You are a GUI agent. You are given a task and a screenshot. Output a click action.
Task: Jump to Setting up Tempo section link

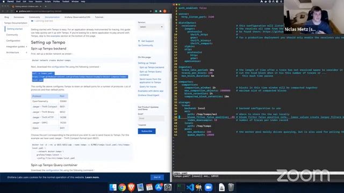pyautogui.click(x=147, y=63)
